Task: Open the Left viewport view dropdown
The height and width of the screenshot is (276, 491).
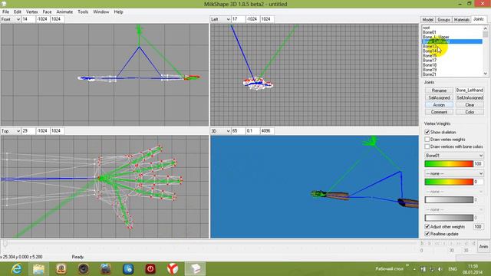Action: (x=220, y=19)
